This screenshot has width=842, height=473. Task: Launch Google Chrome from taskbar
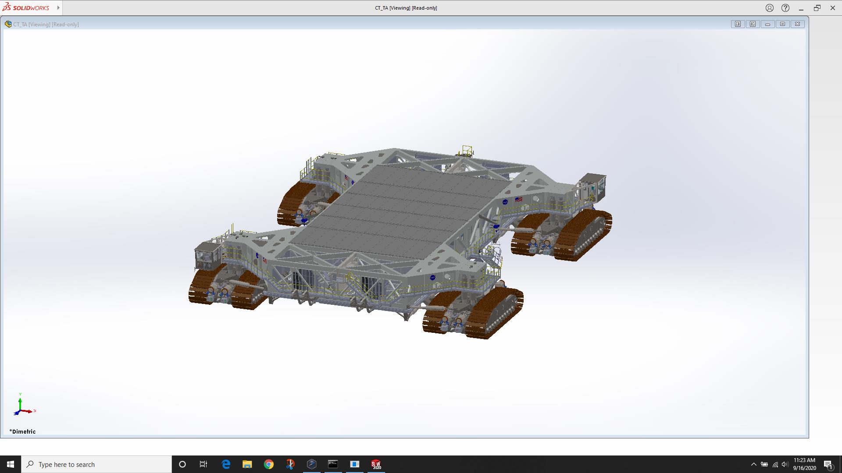coord(268,464)
